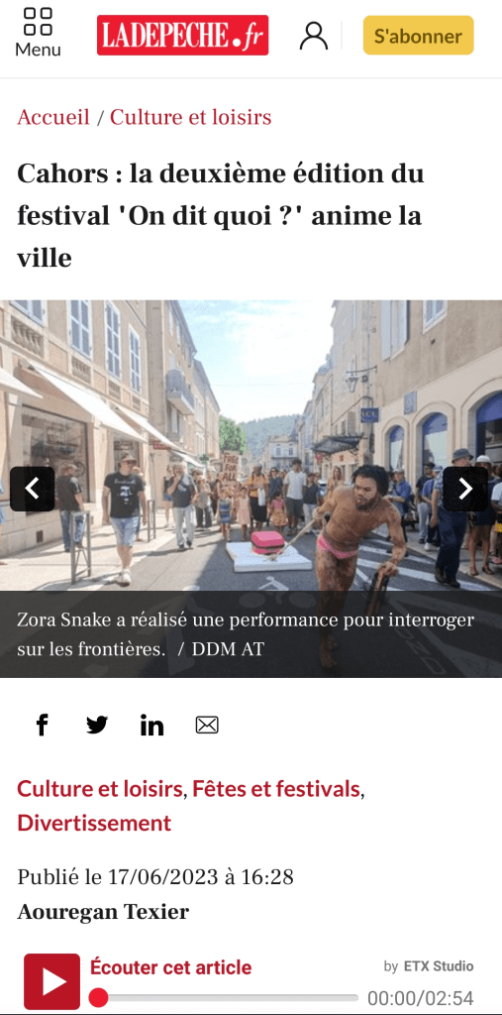Click the Écouter cet article label
Screen dimensions: 502x1015
[170, 967]
